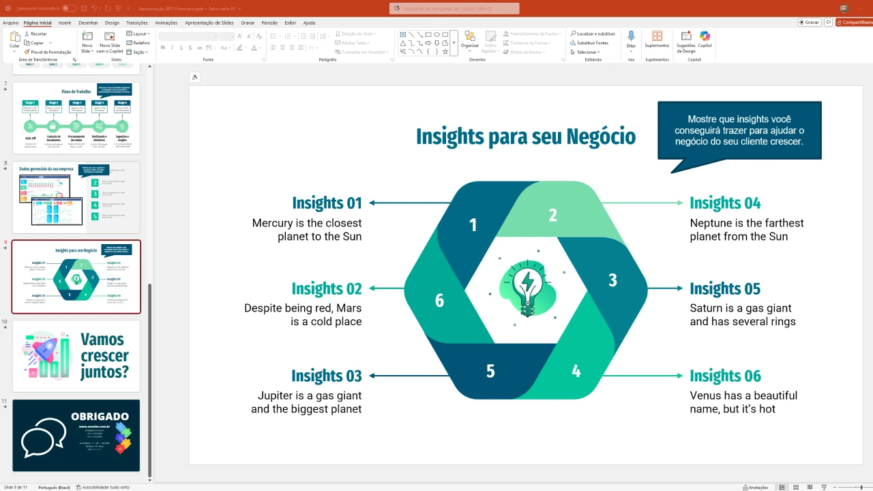Open the Suplementos add-ins button
The height and width of the screenshot is (491, 873).
[657, 37]
